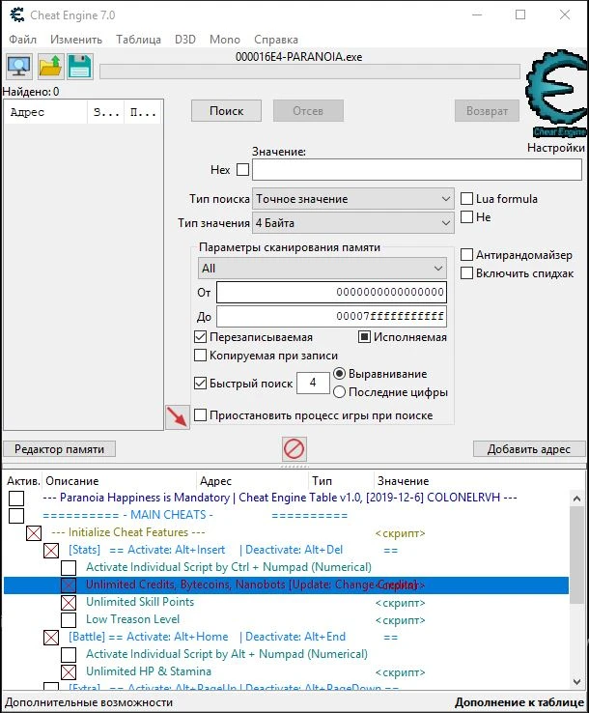Click the Адрес results column header
589x713 pixels.
coord(45,112)
